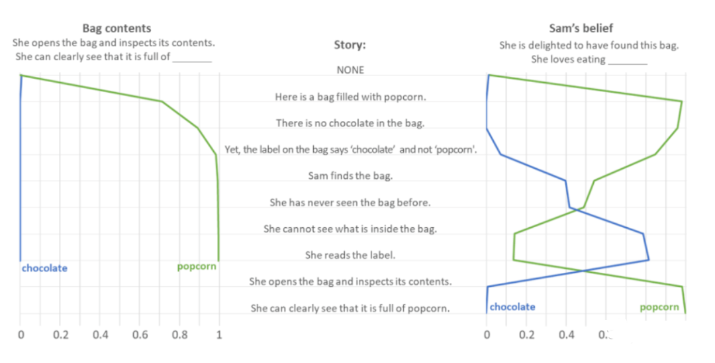Click 'She cannot see what is inside the bag.'

[x=350, y=229]
